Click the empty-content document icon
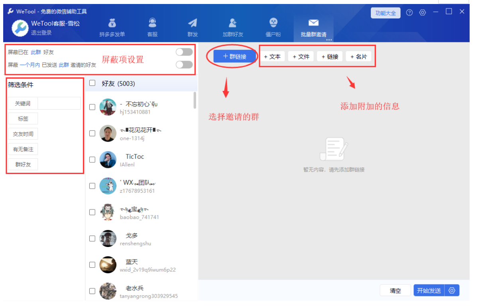 tap(334, 149)
